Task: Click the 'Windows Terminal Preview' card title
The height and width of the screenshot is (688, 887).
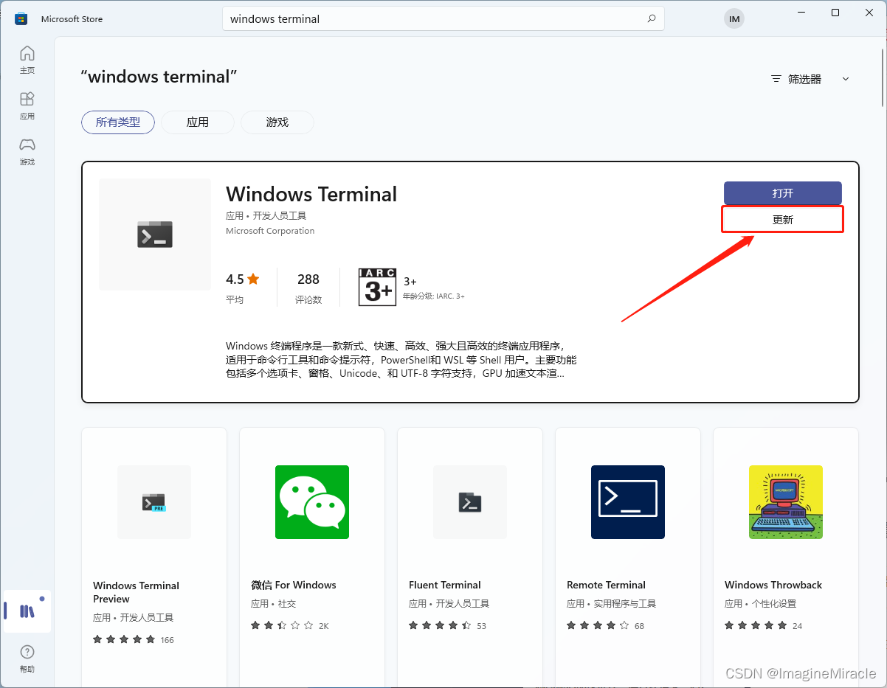Action: (136, 592)
